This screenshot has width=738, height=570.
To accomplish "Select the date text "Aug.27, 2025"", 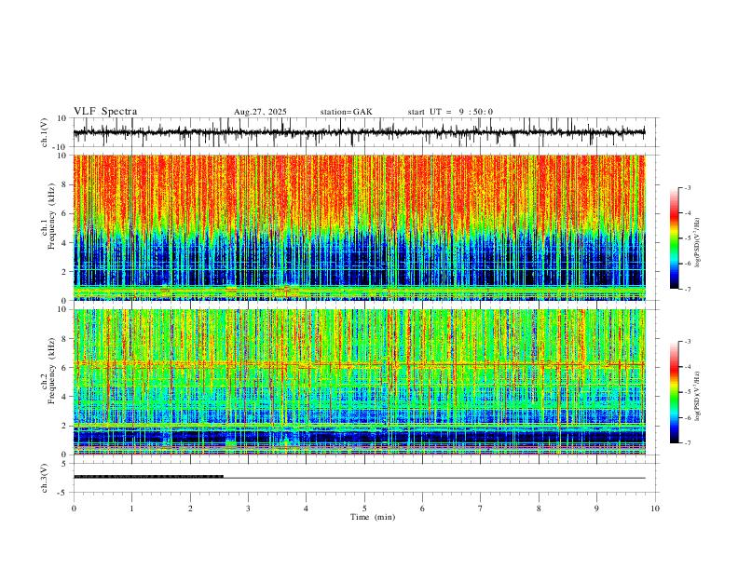I will tap(260, 112).
